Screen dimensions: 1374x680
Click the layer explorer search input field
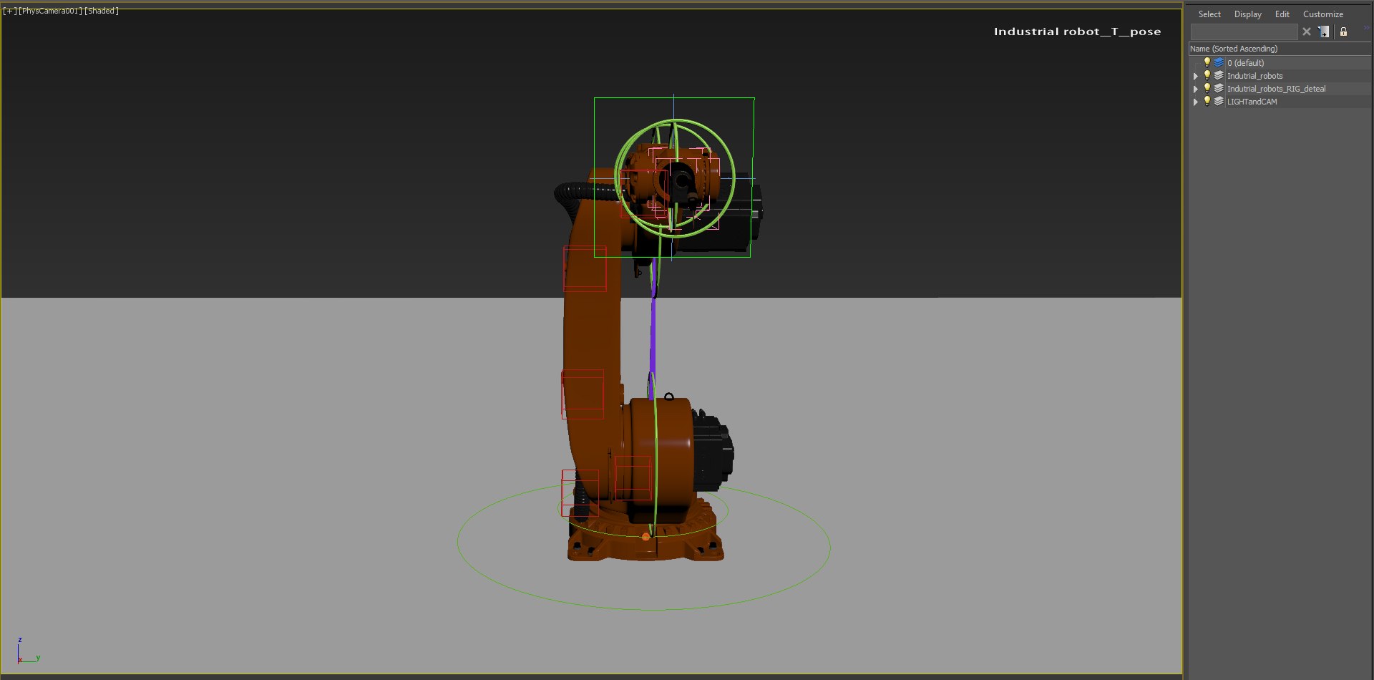point(1244,31)
